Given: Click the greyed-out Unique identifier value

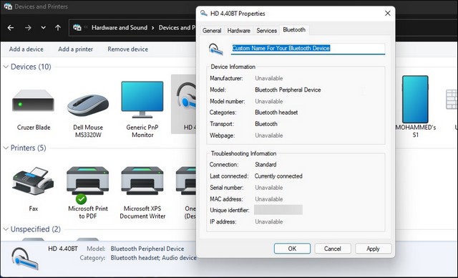Looking at the screenshot, I should click(x=278, y=210).
